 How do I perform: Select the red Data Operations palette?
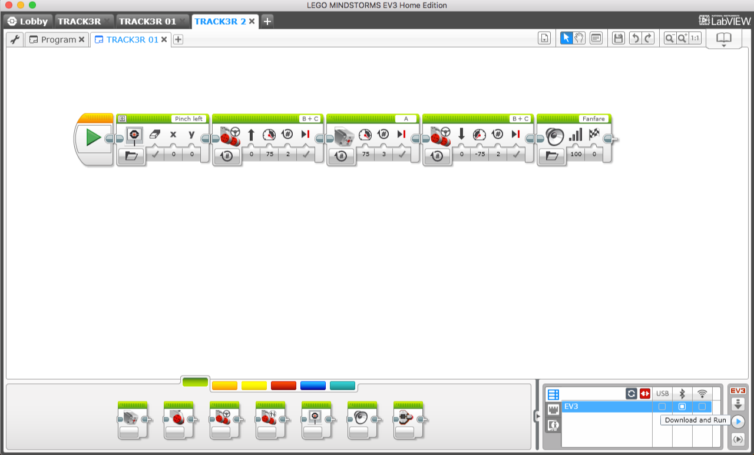(x=283, y=386)
